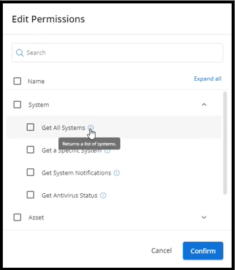The width and height of the screenshot is (235, 270).
Task: Click the magnifier icon in the search box
Action: [20, 53]
